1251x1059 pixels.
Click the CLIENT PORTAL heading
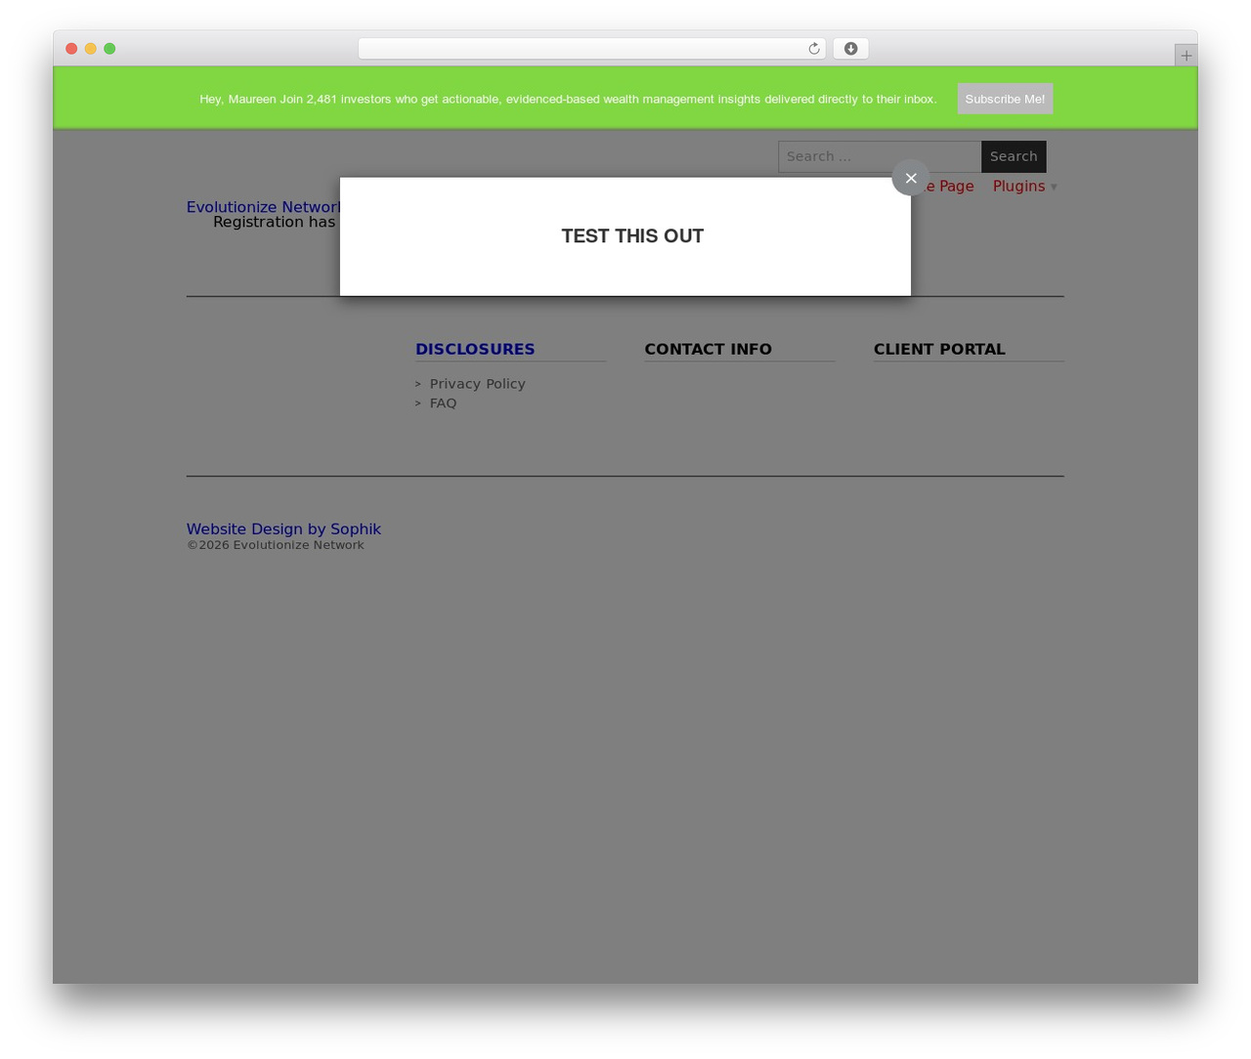(939, 349)
